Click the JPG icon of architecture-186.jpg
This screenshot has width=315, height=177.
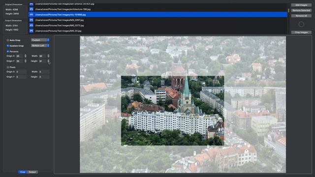pyautogui.click(x=31, y=9)
